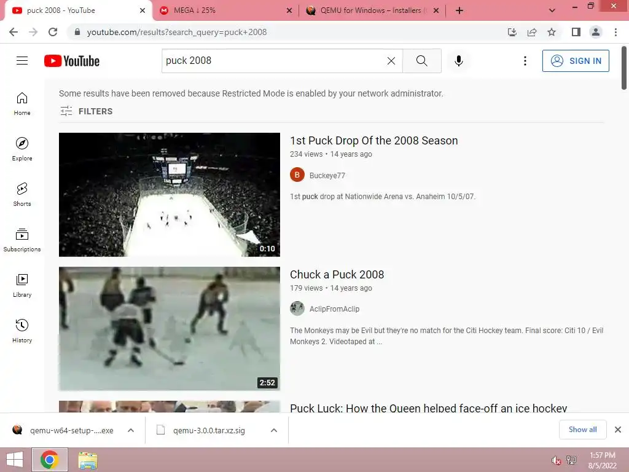Open the Windows Start button

pyautogui.click(x=15, y=460)
